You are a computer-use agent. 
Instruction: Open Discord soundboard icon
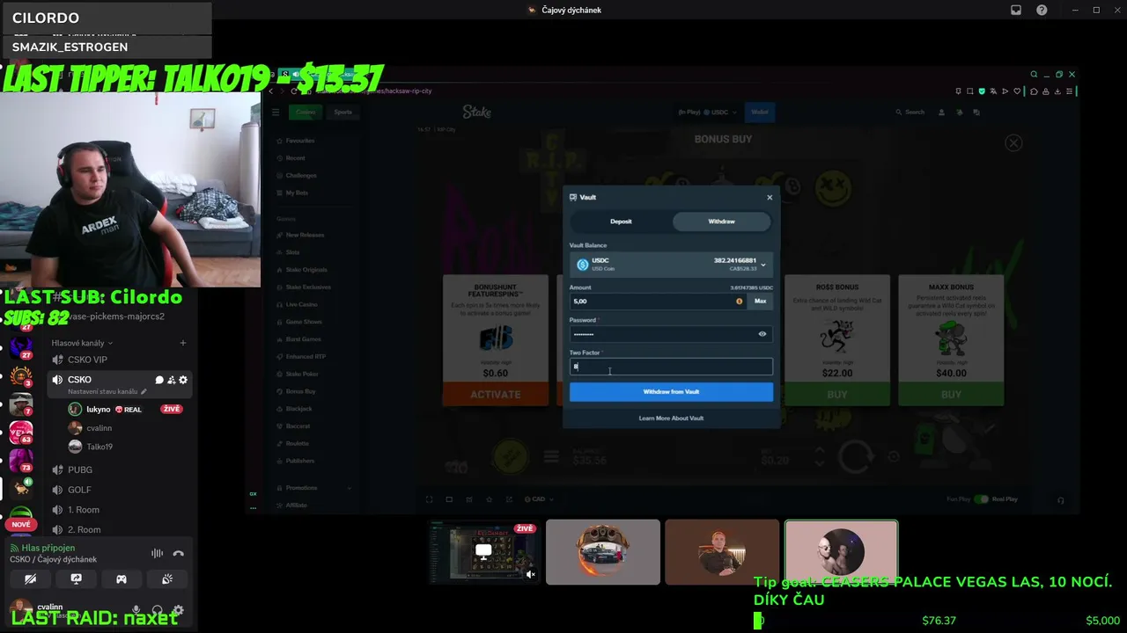coord(167,578)
